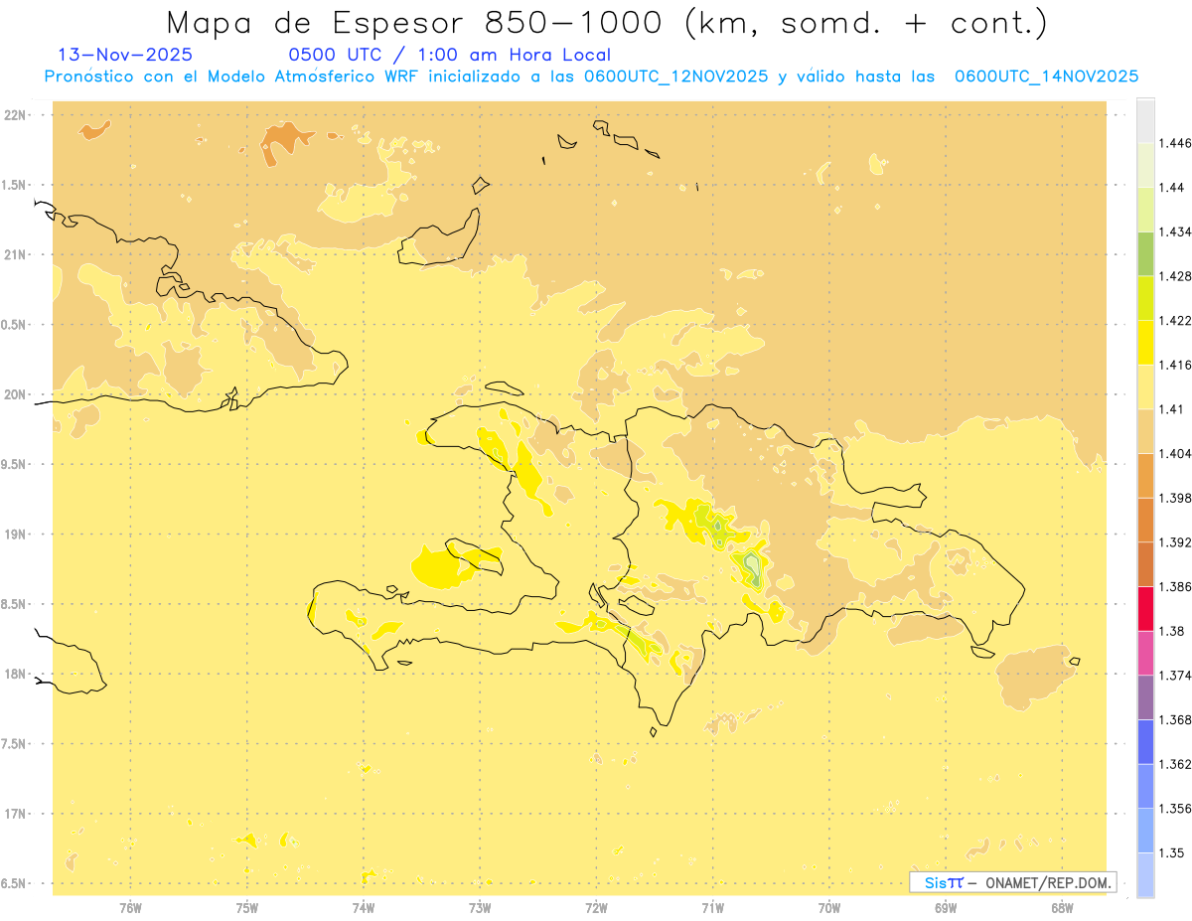The width and height of the screenshot is (1192, 921).
Task: Select the bright yellow legend band between 1.416 and 1.422
Action: 1145,343
